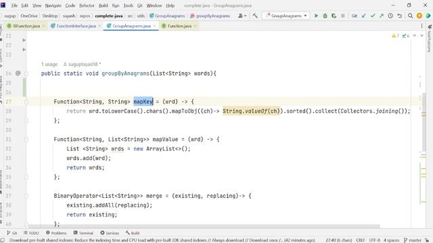Close the FunctionInterface.java tab
The width and height of the screenshot is (433, 243).
point(99,26)
